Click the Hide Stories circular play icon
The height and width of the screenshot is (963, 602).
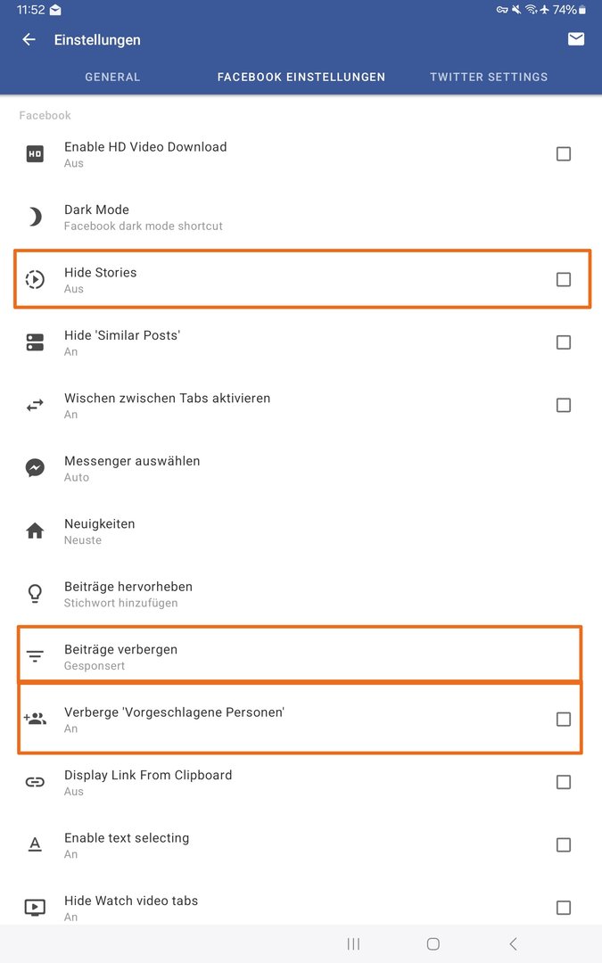point(35,279)
